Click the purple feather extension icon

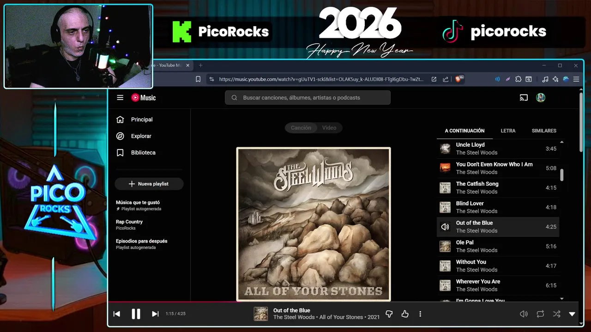pos(508,79)
